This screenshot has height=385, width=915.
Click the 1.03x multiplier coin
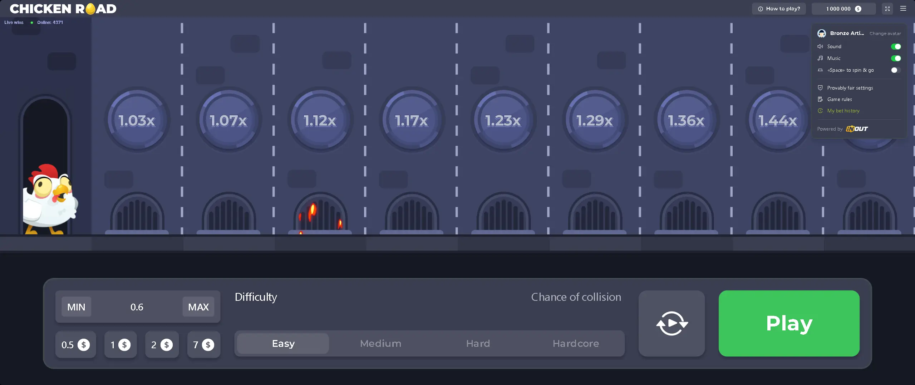point(137,120)
